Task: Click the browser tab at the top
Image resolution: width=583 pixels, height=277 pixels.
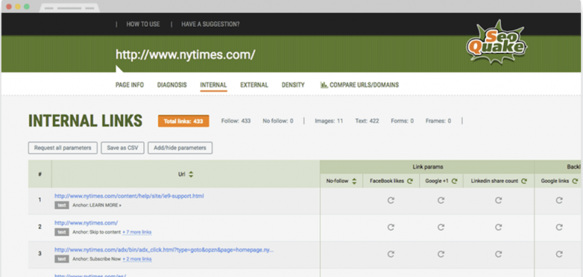Action: coord(69,8)
